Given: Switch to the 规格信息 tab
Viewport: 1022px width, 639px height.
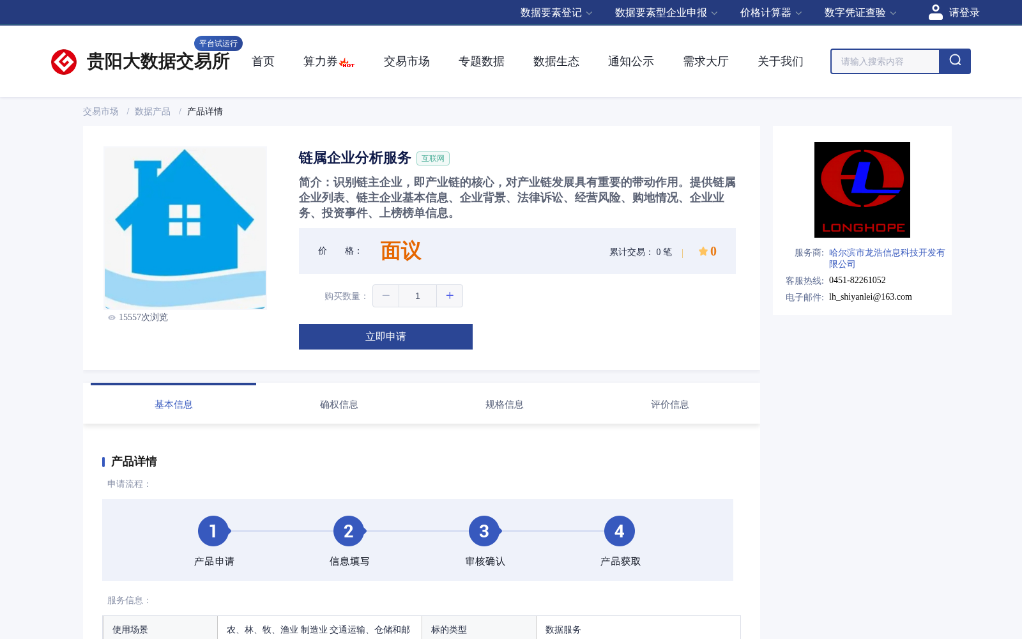Looking at the screenshot, I should pyautogui.click(x=505, y=404).
